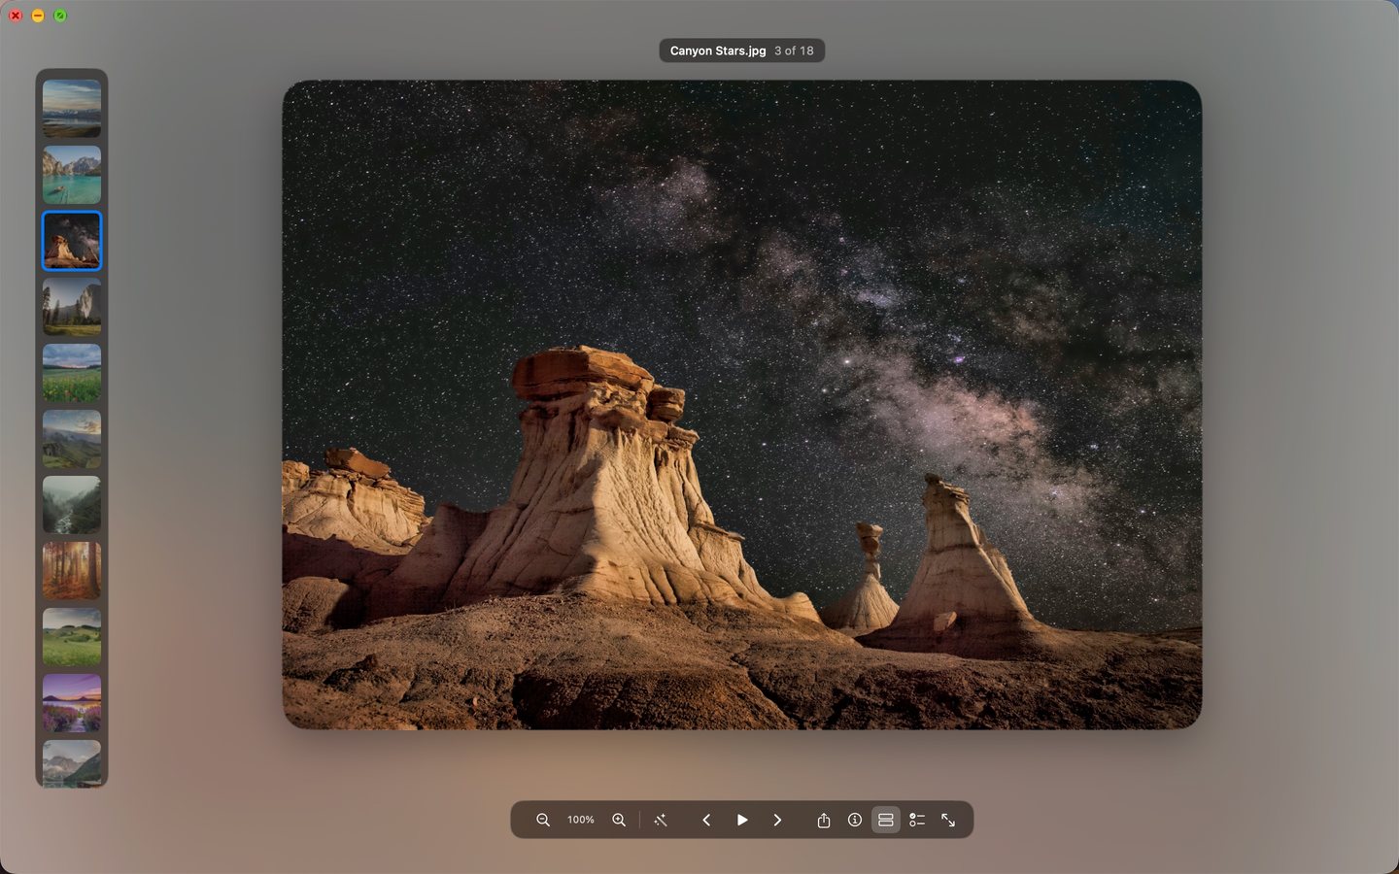Open the share menu
Image resolution: width=1399 pixels, height=874 pixels.
pos(824,820)
